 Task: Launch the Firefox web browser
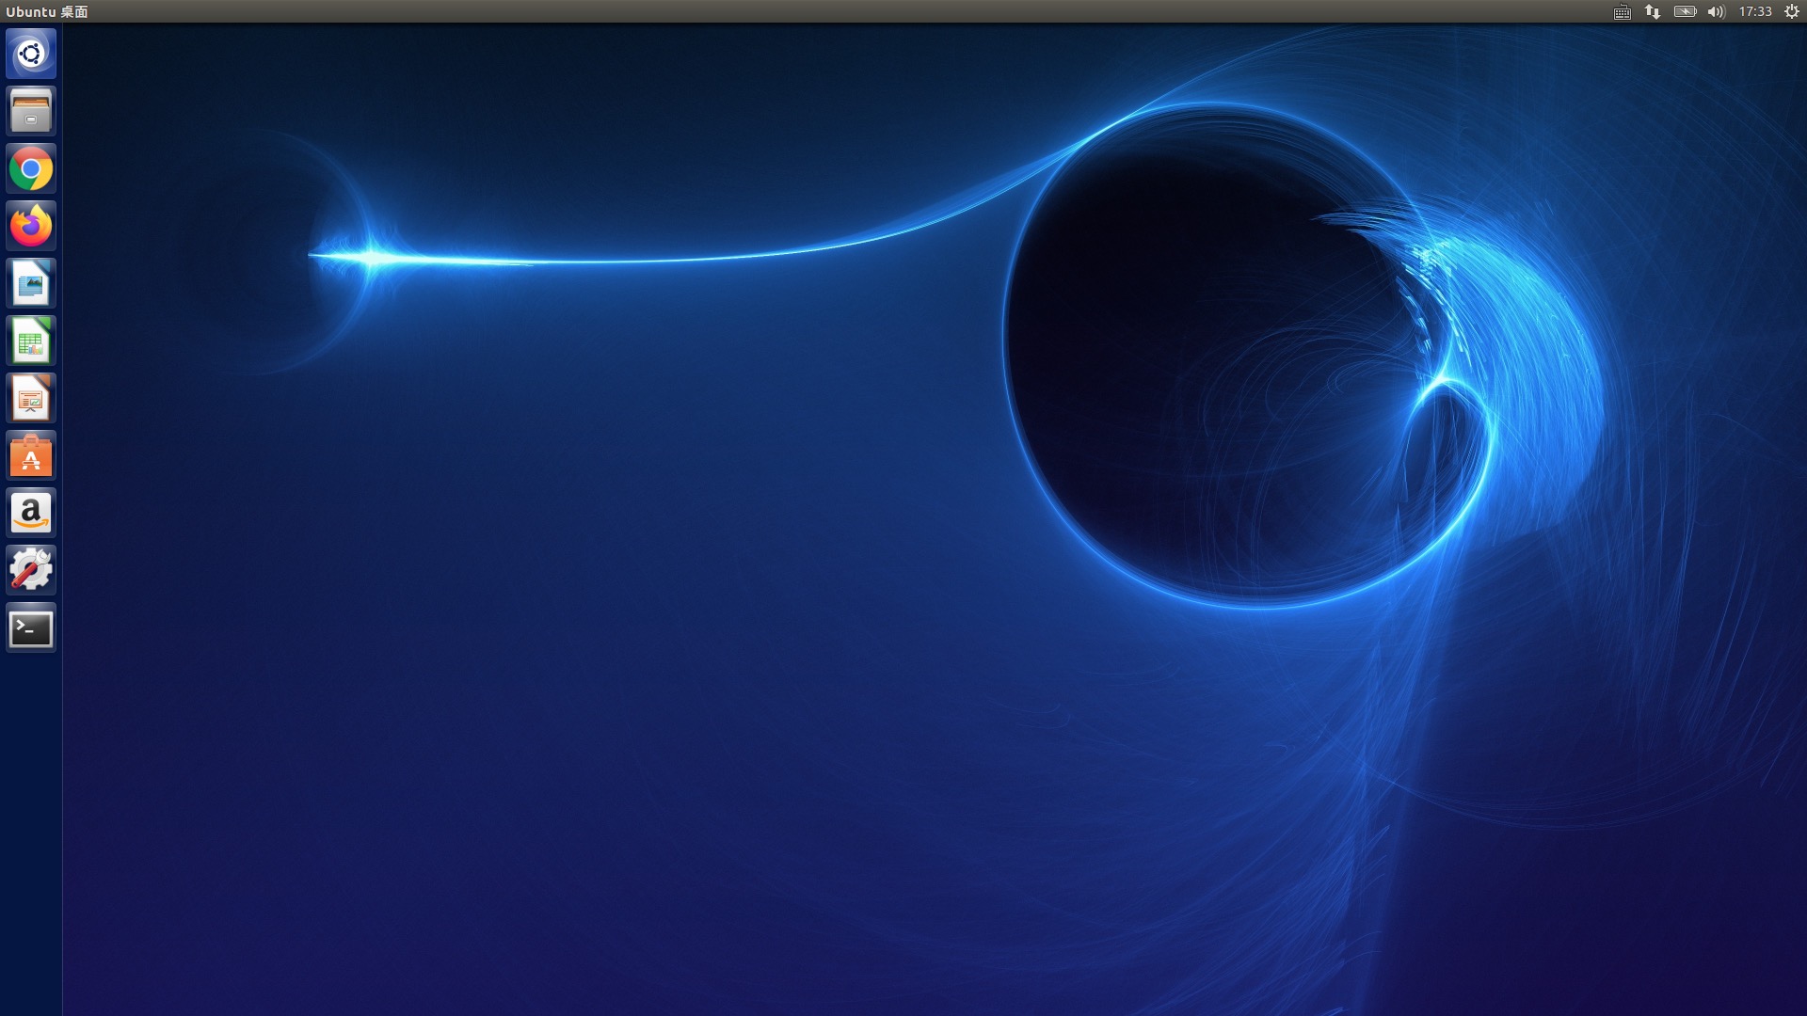point(31,227)
